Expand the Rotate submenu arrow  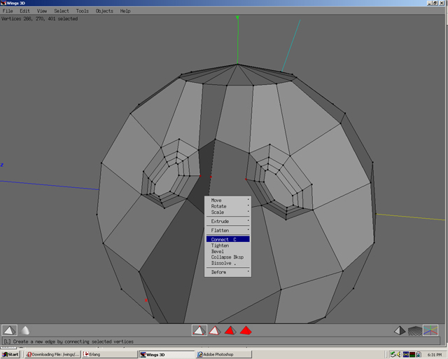(x=248, y=205)
